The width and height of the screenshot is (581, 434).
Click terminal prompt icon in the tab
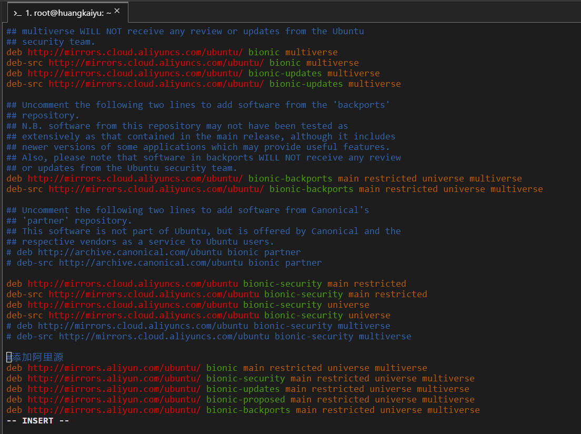[17, 13]
